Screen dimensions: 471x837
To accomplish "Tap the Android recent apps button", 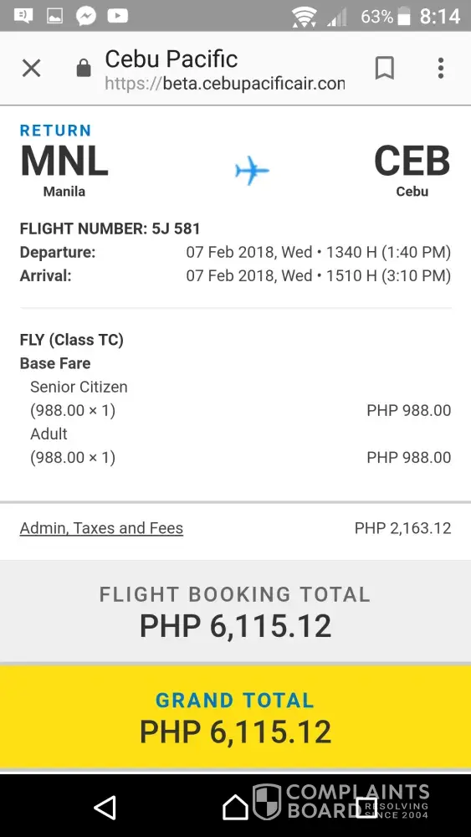I will coord(366,808).
